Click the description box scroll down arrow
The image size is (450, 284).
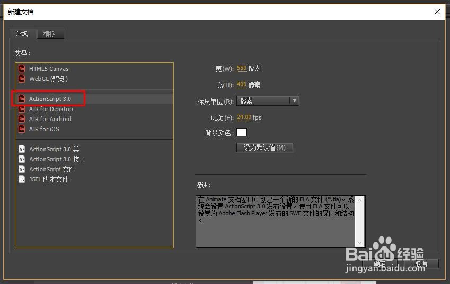(359, 243)
